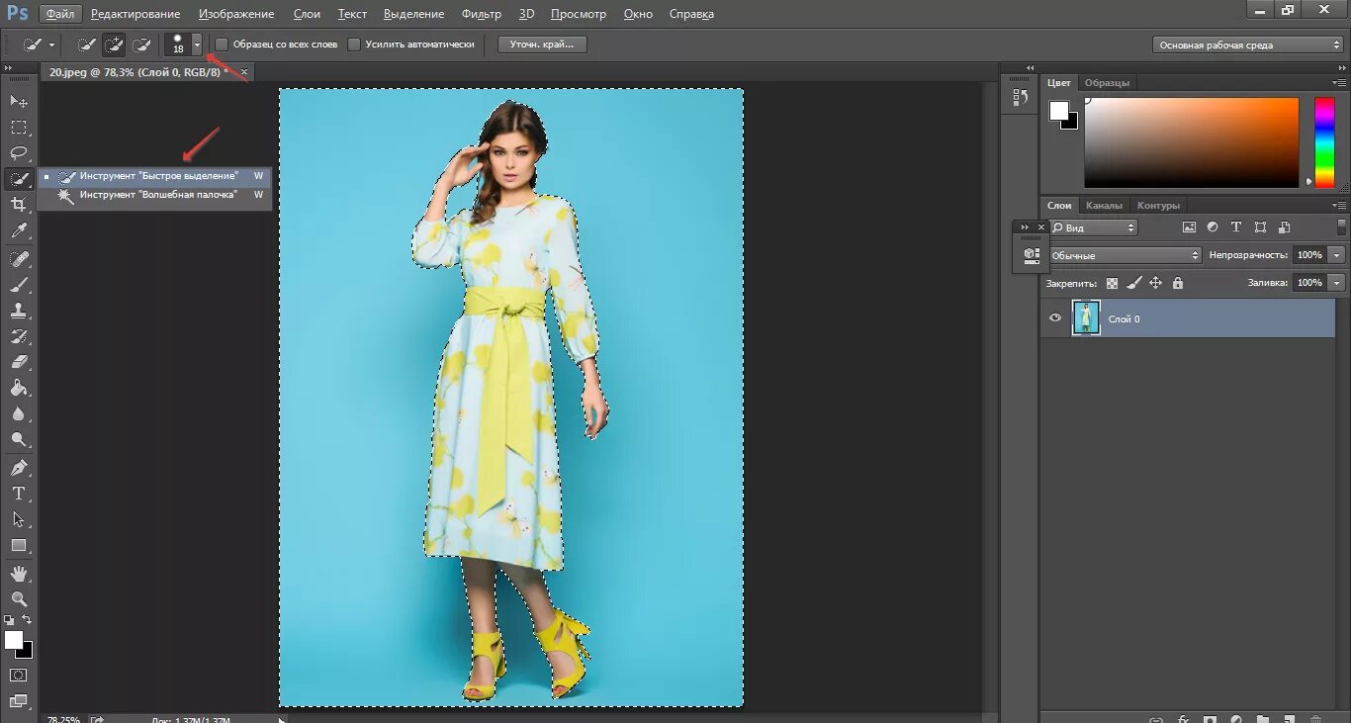Enable 'Образец со всех слоев' checkbox
This screenshot has height=723, width=1351.
(222, 45)
